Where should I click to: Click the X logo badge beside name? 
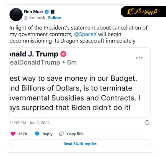point(53,12)
